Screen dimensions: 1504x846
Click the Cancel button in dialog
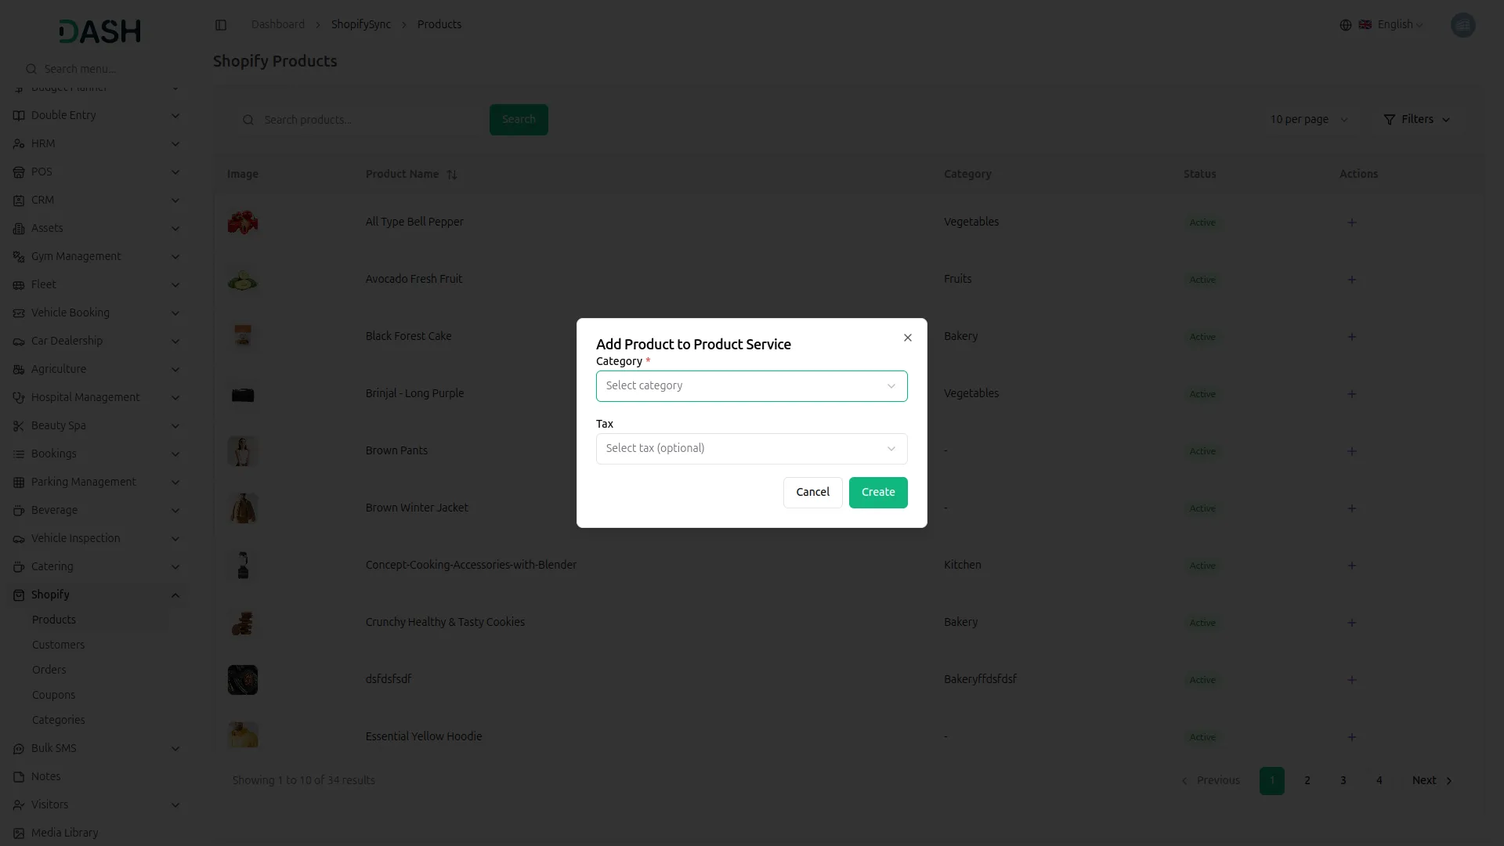(813, 493)
